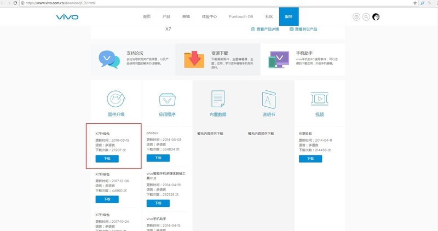Open the 体验中心 navigation item
The image size is (438, 231).
point(209,16)
